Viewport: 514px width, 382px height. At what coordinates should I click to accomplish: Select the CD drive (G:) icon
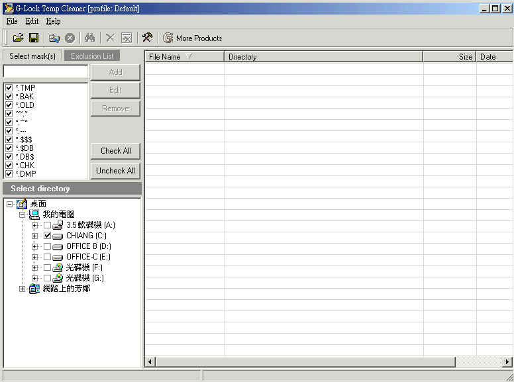(x=58, y=278)
